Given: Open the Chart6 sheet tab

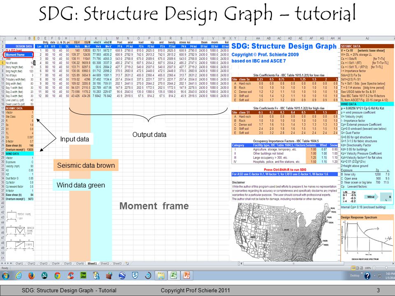Looking at the screenshot, I should click(x=80, y=264).
